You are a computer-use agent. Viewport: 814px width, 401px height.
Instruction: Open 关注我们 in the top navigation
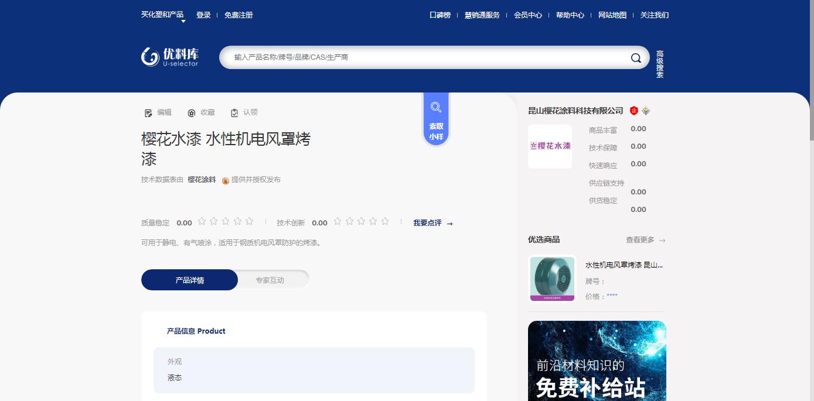[655, 15]
